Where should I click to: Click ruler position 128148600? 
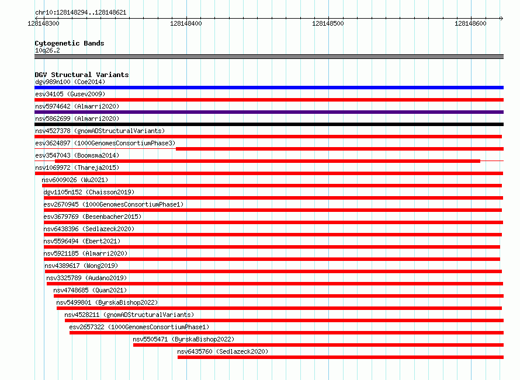click(470, 23)
